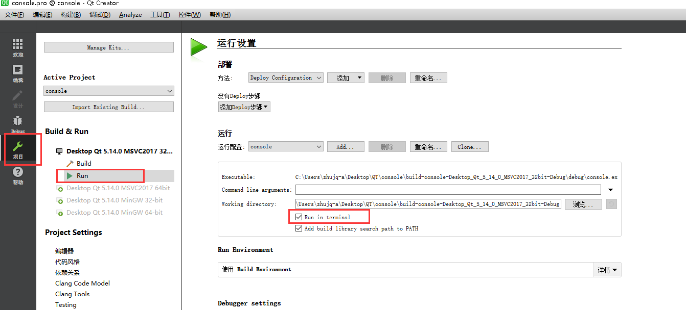Open the Analyze menu
The image size is (686, 310).
(x=130, y=14)
